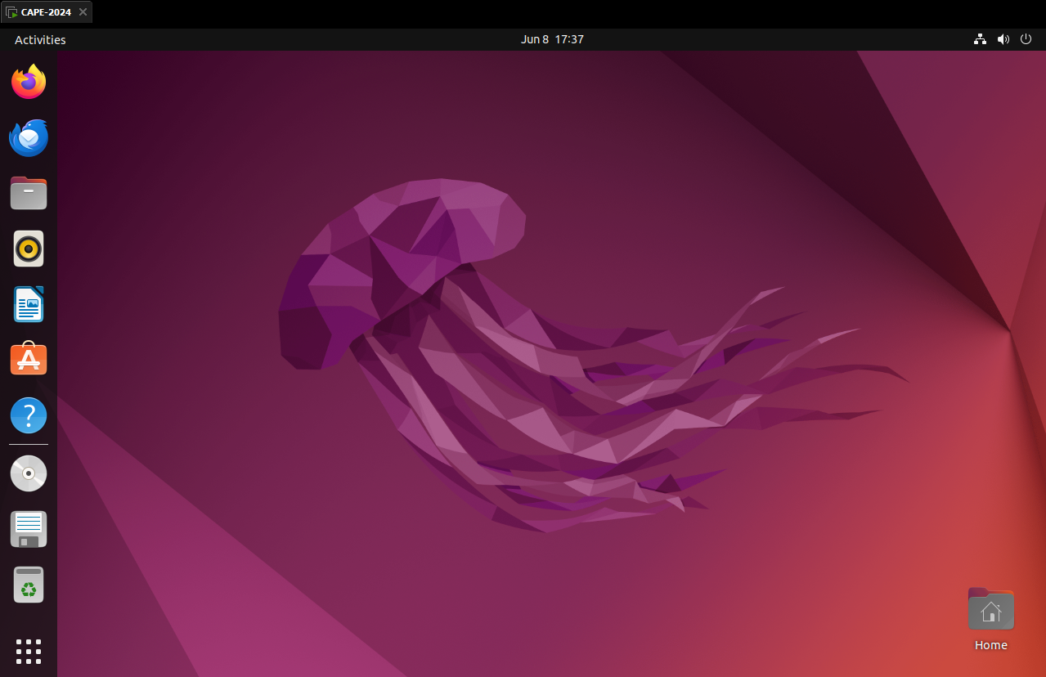
Task: Open the Ubuntu Help application
Action: point(29,415)
